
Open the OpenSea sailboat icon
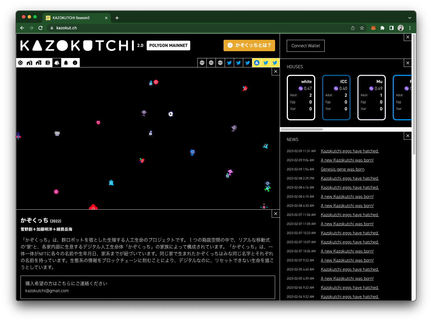pos(257,63)
